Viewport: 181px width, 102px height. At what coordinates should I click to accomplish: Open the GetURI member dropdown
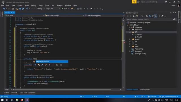pos(104,16)
